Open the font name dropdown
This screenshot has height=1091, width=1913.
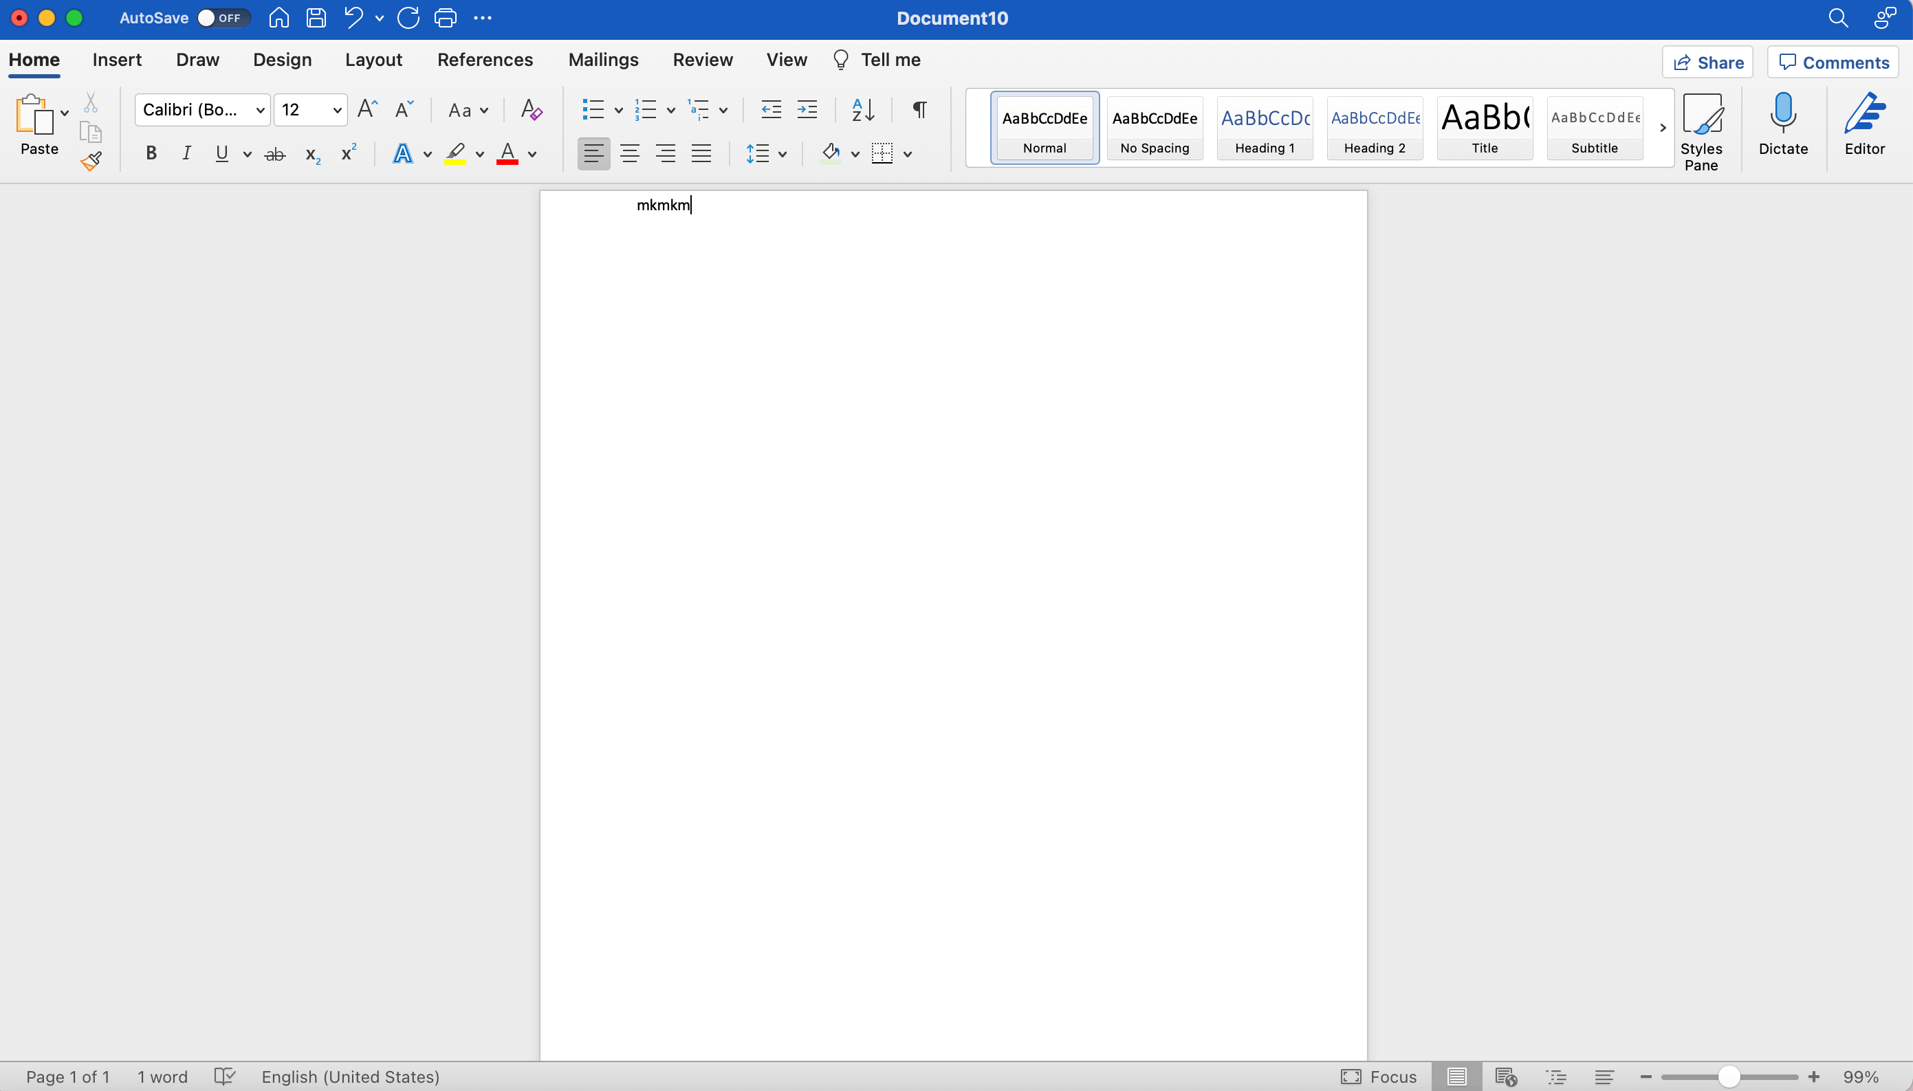260,110
